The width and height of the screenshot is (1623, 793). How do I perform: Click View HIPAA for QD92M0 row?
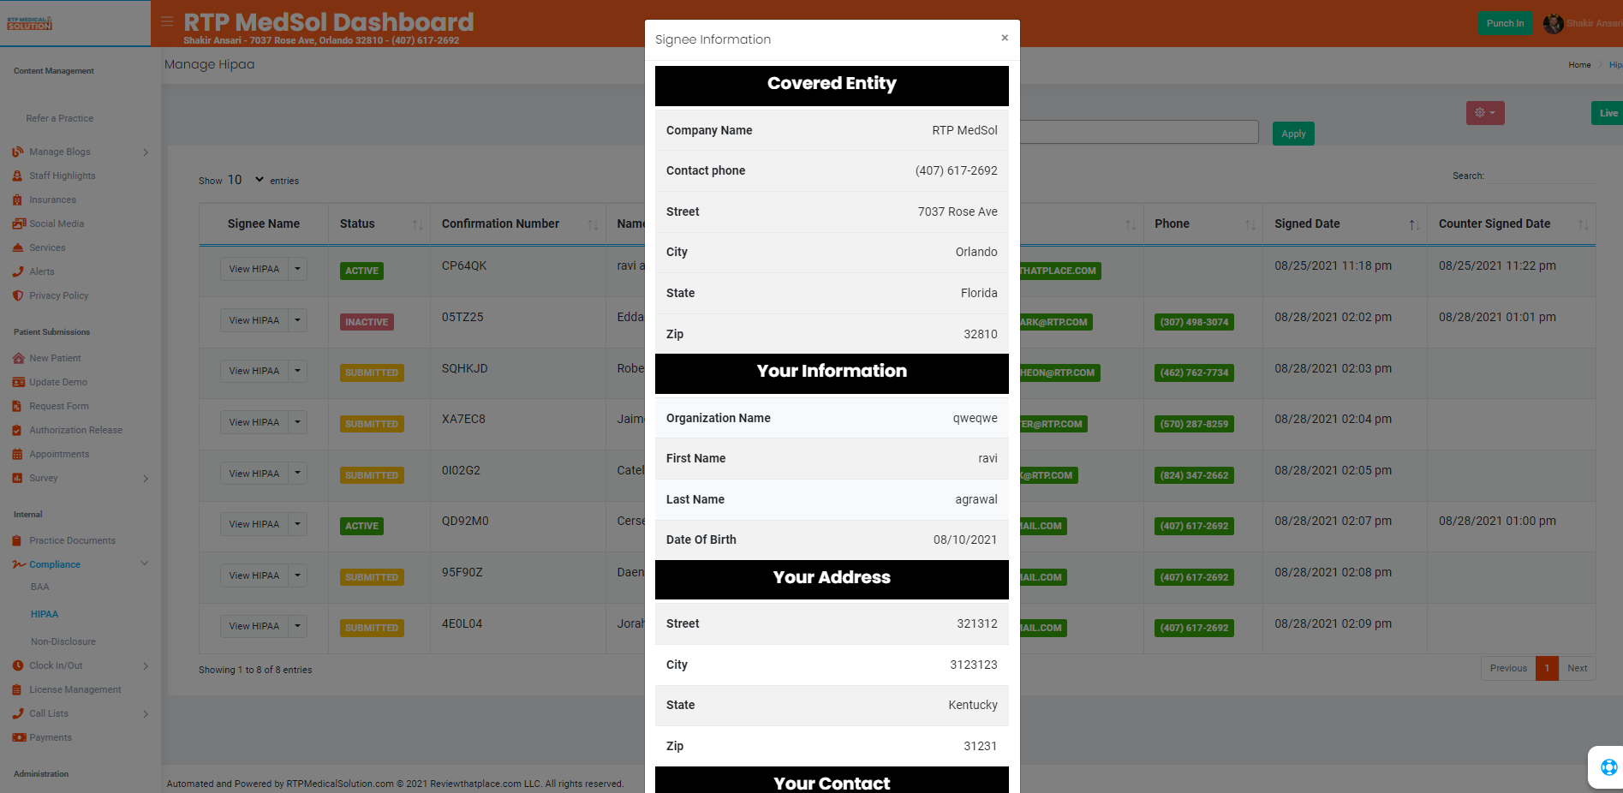254,524
